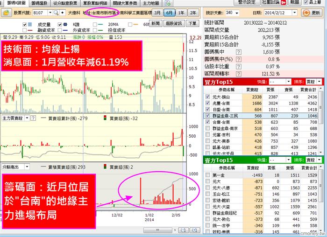Check the 第一金 seller row checkbox
The image size is (327, 237).
click(x=207, y=175)
